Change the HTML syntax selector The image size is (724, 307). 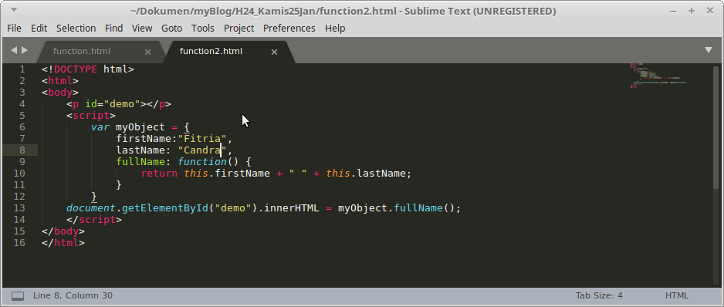coord(676,295)
